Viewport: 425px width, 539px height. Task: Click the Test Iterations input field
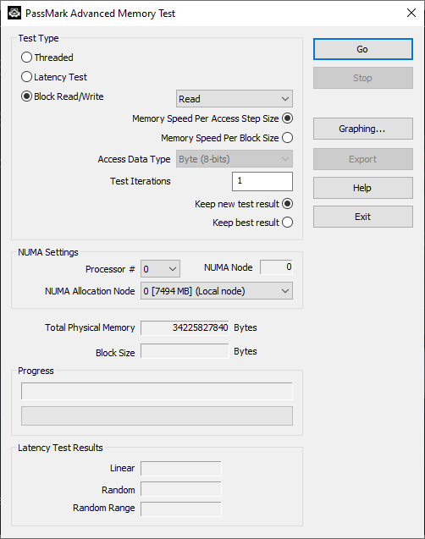[262, 181]
